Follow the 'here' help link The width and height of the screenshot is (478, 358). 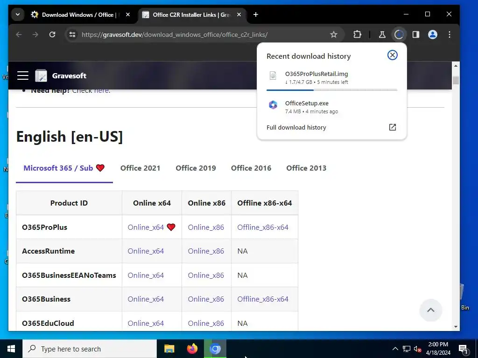(x=101, y=90)
